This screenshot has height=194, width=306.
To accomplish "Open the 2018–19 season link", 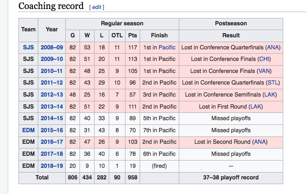I will click(x=52, y=166).
